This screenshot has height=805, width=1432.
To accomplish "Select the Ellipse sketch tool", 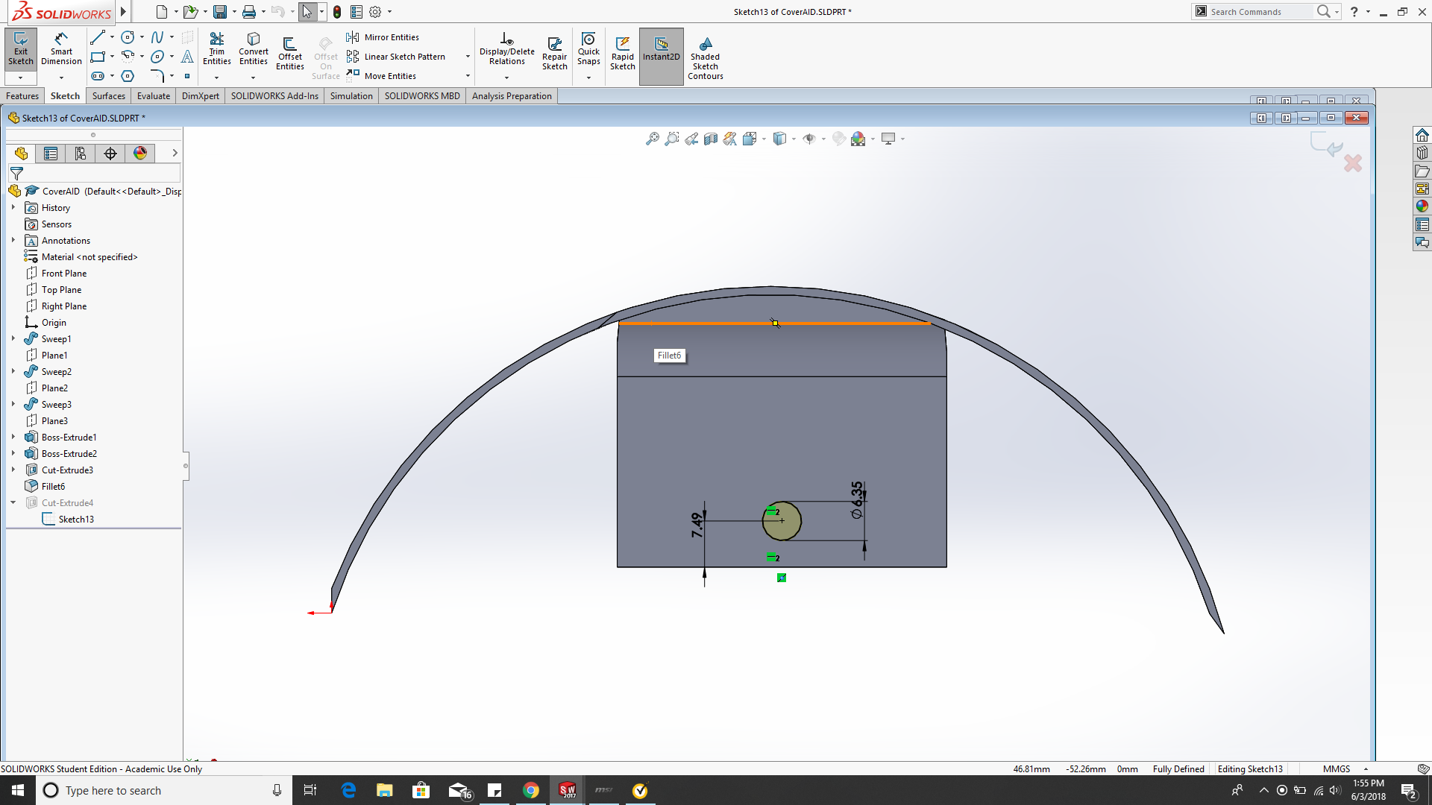I will coord(157,57).
